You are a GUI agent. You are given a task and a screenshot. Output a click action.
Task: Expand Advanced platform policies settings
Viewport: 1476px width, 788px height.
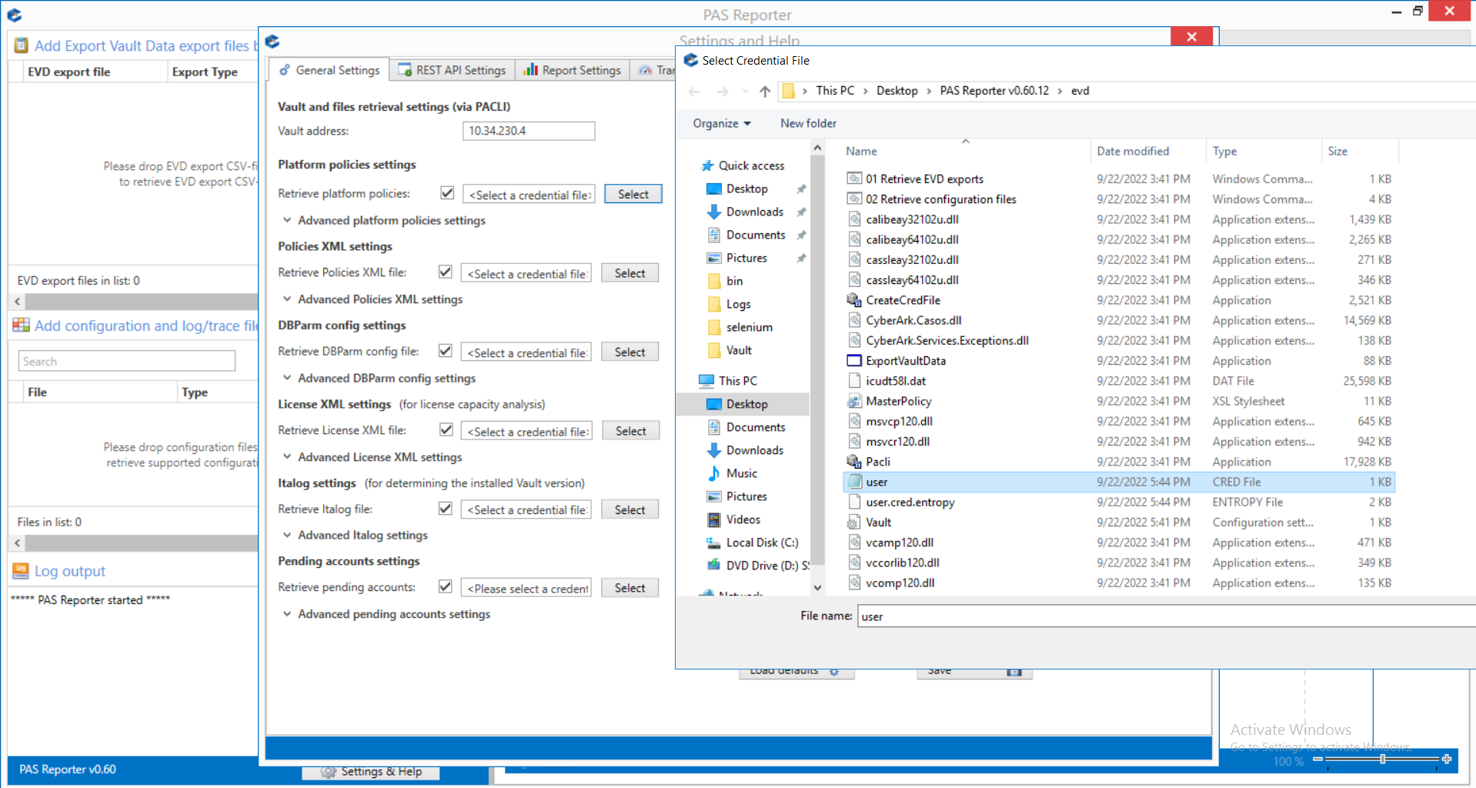tap(287, 220)
